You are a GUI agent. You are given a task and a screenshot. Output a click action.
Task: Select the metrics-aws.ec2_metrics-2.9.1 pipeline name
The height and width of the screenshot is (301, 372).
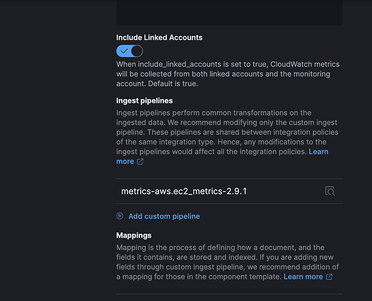(184, 191)
